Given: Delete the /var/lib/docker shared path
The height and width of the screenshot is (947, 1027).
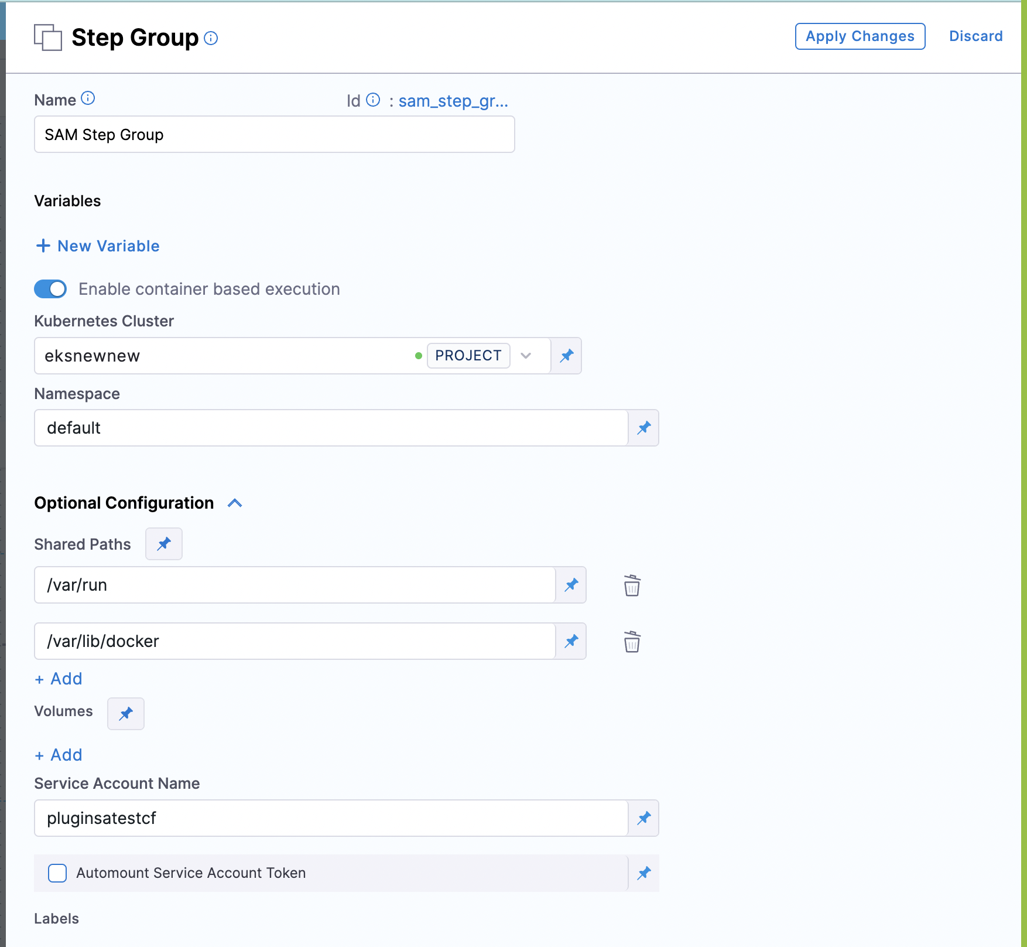Looking at the screenshot, I should (x=631, y=641).
